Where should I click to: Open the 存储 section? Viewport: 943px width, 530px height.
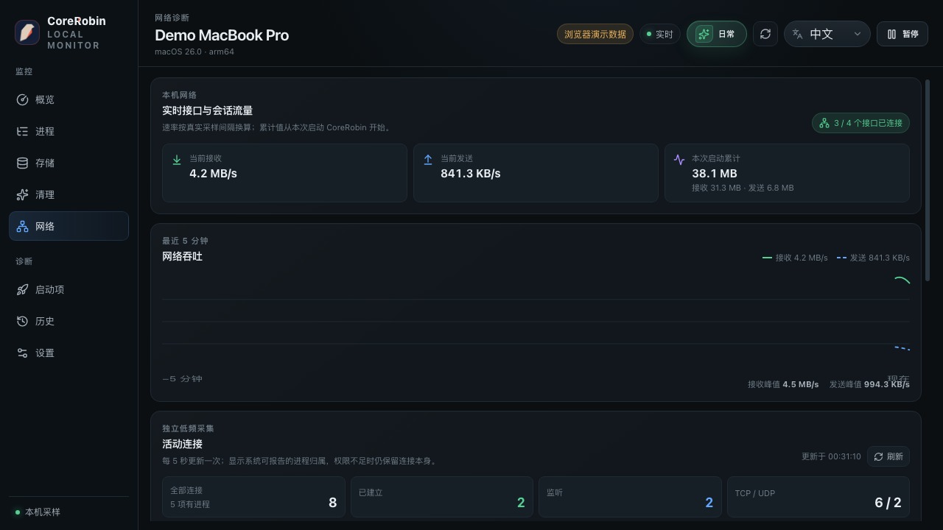[x=69, y=163]
